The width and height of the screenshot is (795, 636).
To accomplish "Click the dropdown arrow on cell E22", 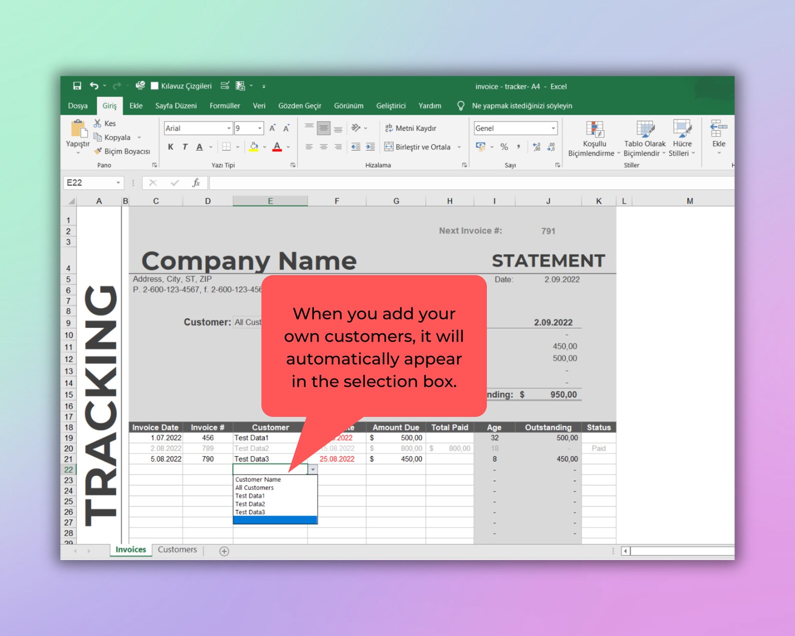I will [312, 469].
